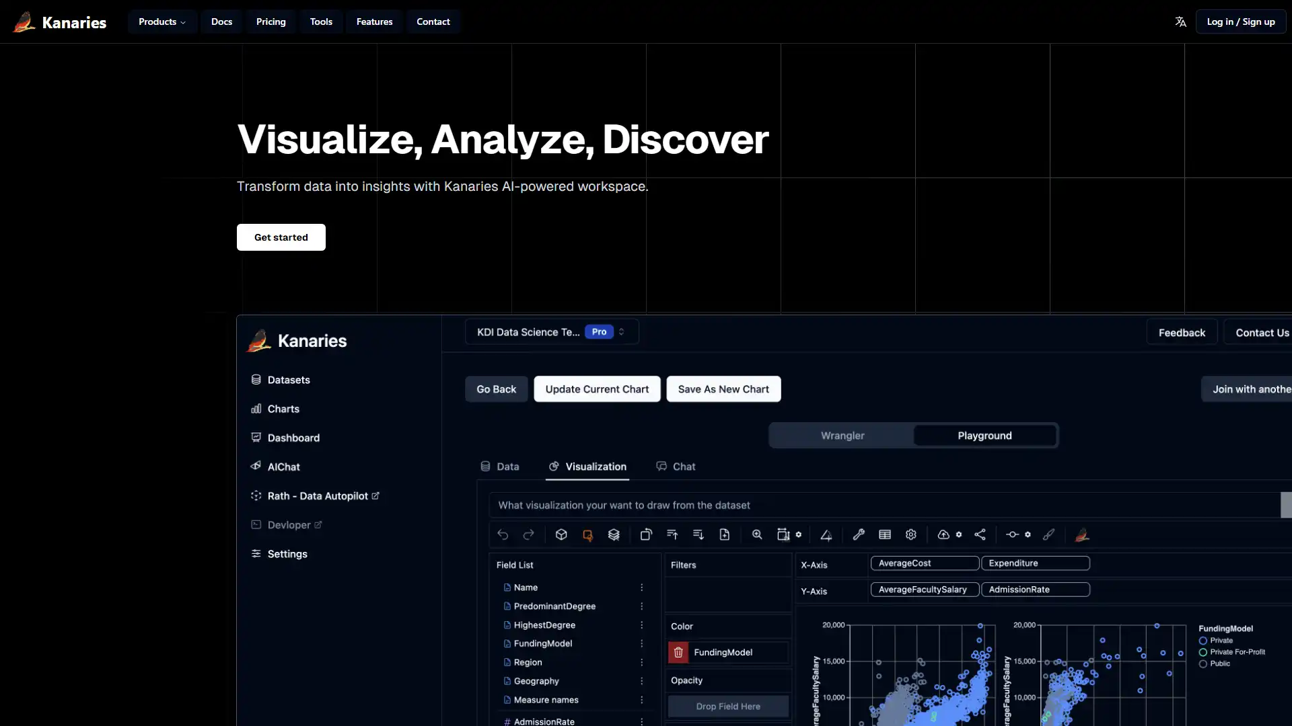Click the AverageCost X-Axis pill
This screenshot has width=1292, height=726.
925,563
